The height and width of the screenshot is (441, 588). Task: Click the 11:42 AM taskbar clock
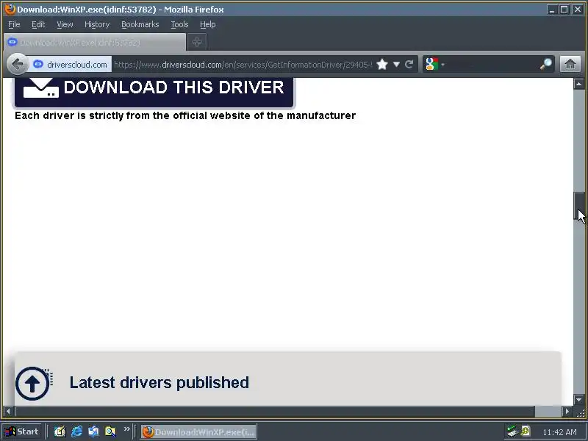[x=559, y=432]
